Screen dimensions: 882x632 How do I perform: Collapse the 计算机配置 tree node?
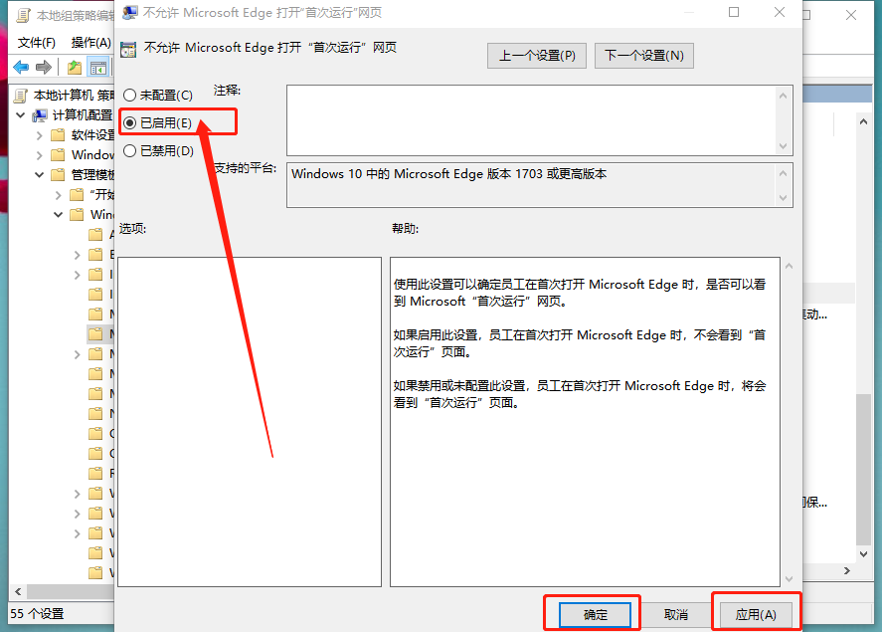point(21,115)
